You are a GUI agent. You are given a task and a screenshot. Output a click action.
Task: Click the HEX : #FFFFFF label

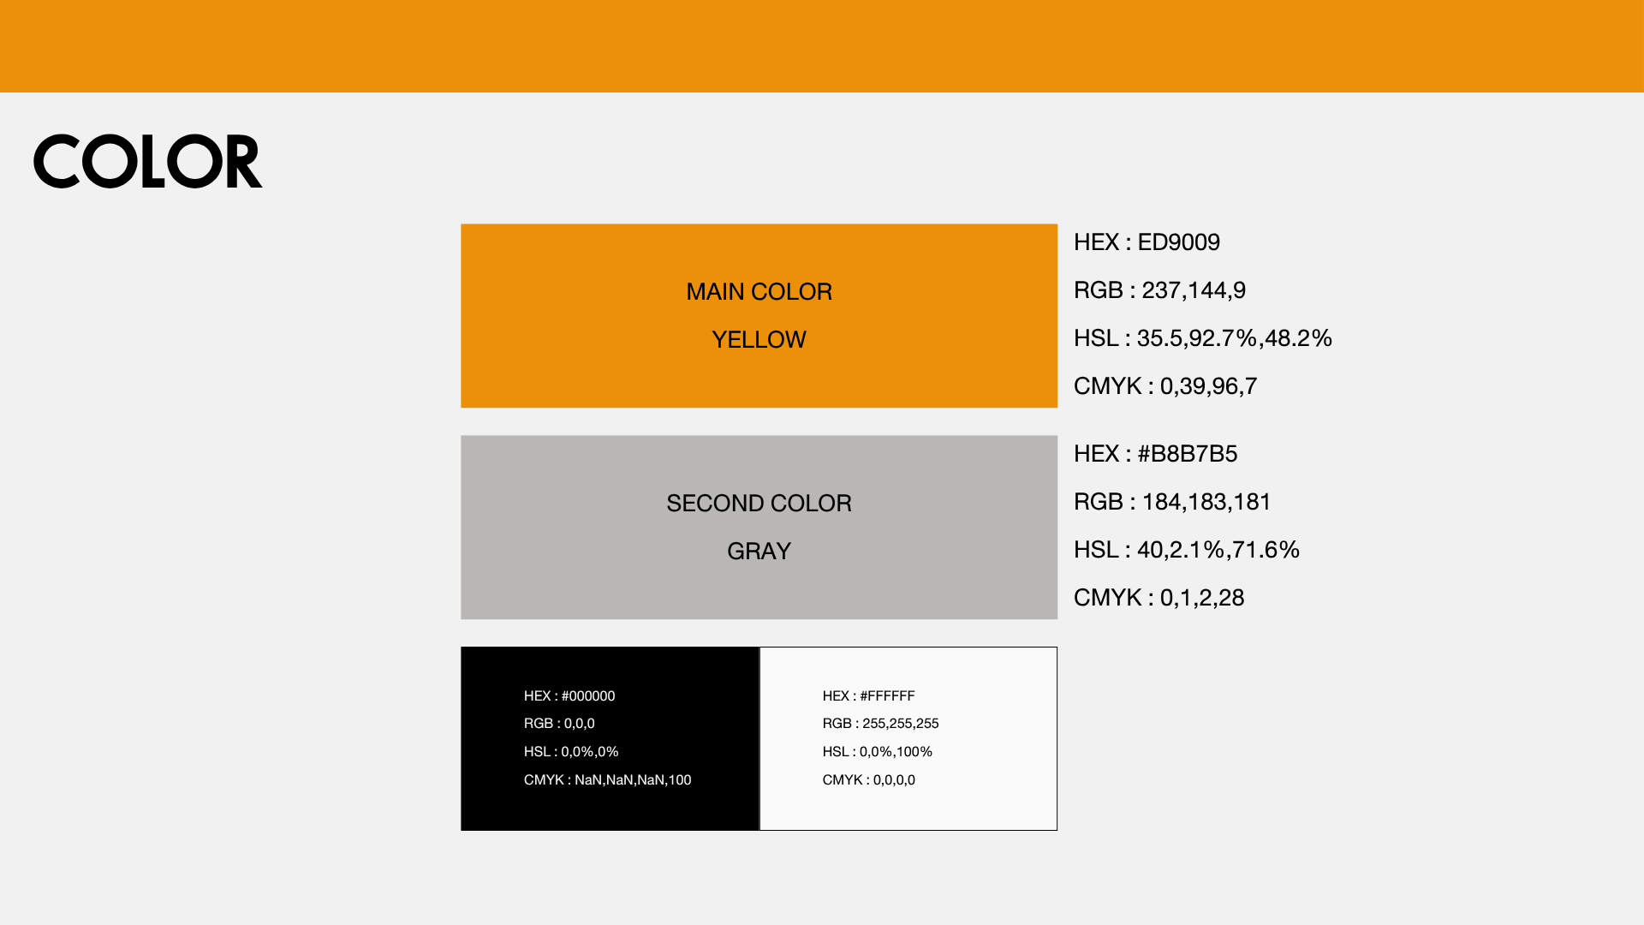coord(868,696)
